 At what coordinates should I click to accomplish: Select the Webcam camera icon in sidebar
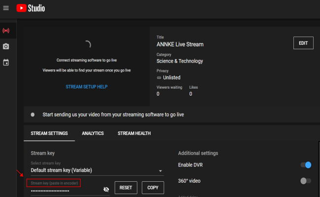coord(6,46)
